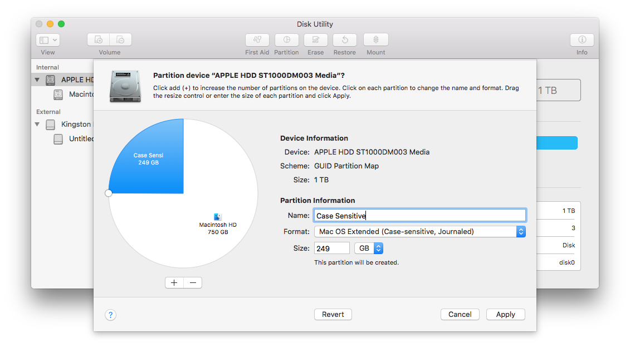Click Apply to create the partition
Image resolution: width=630 pixels, height=343 pixels.
[x=505, y=315]
